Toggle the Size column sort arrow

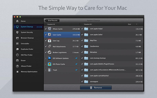[137, 24]
